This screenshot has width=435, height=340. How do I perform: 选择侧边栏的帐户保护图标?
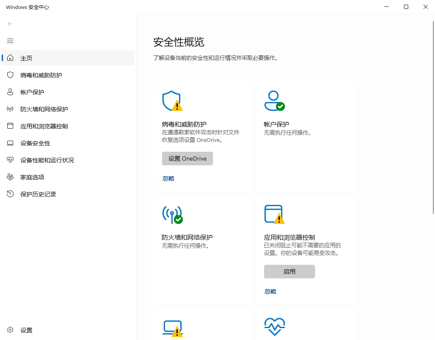coord(10,92)
